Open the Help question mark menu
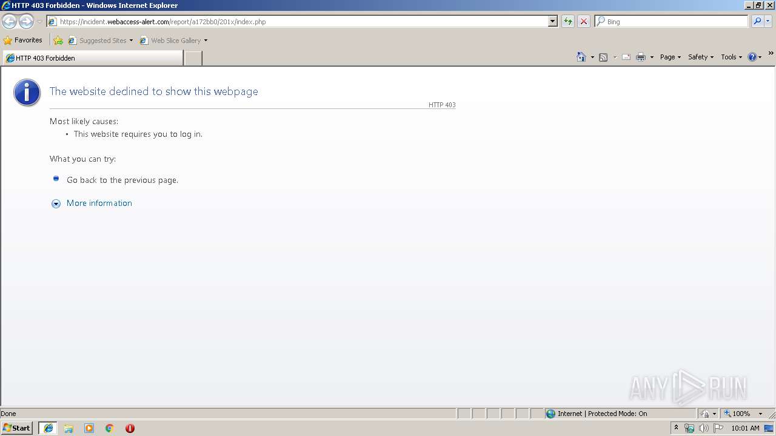 (x=755, y=57)
